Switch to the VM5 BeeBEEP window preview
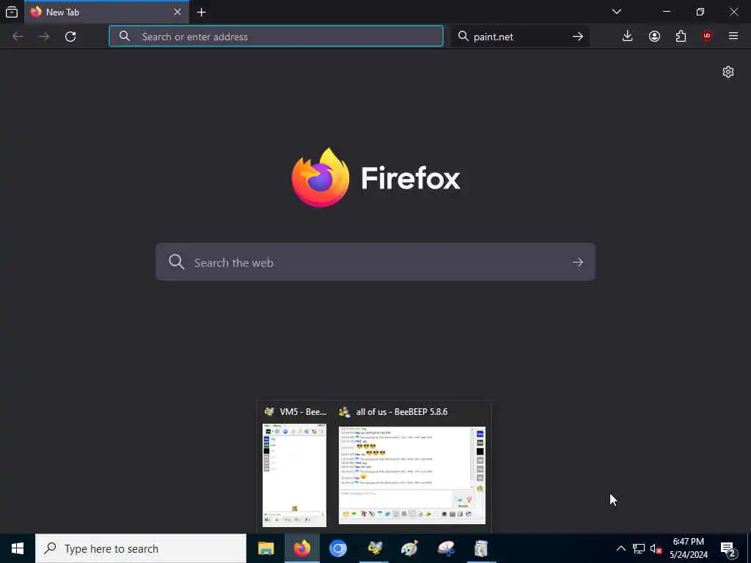Image resolution: width=751 pixels, height=563 pixels. [x=295, y=467]
